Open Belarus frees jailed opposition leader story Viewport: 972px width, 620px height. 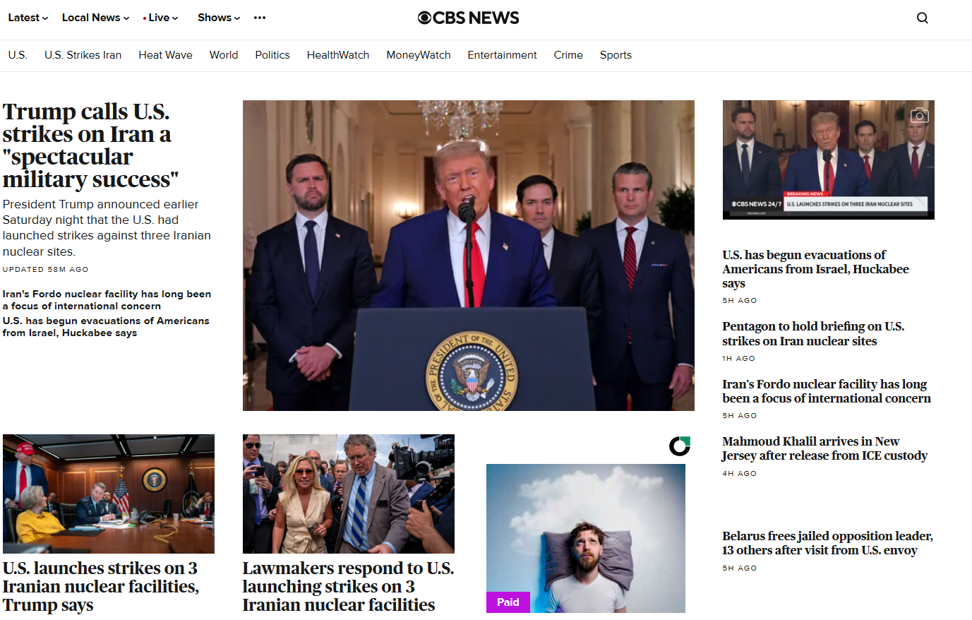pyautogui.click(x=827, y=543)
